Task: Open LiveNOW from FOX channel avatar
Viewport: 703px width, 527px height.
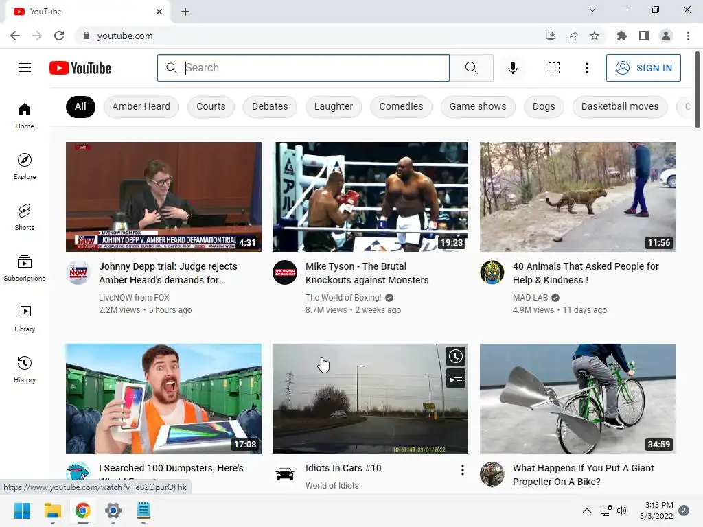Action: pyautogui.click(x=78, y=272)
